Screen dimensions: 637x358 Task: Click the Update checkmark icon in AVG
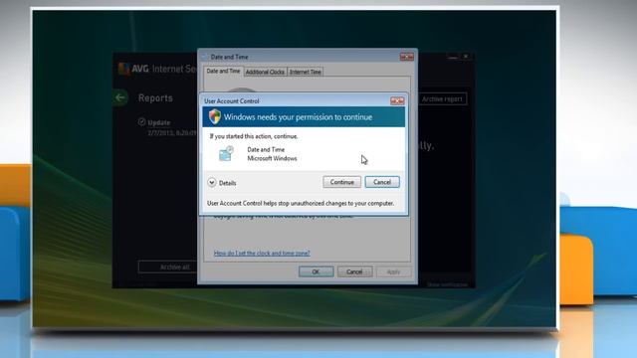click(x=141, y=121)
